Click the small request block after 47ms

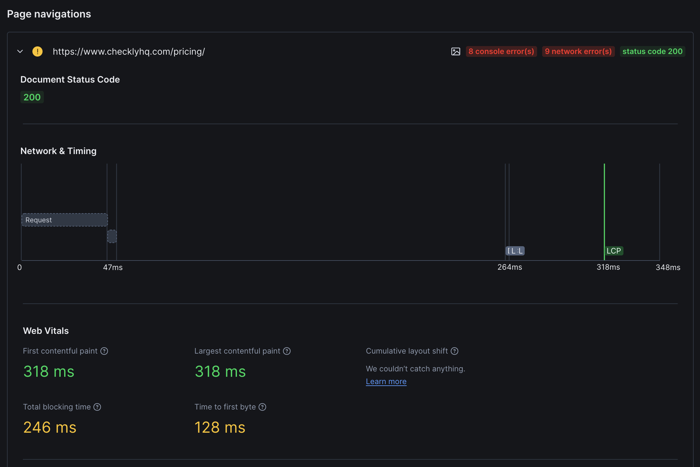click(112, 236)
